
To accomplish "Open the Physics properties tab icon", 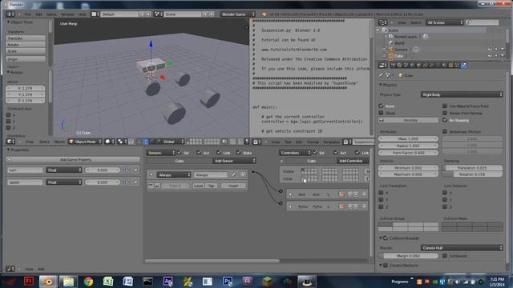I will (464, 66).
